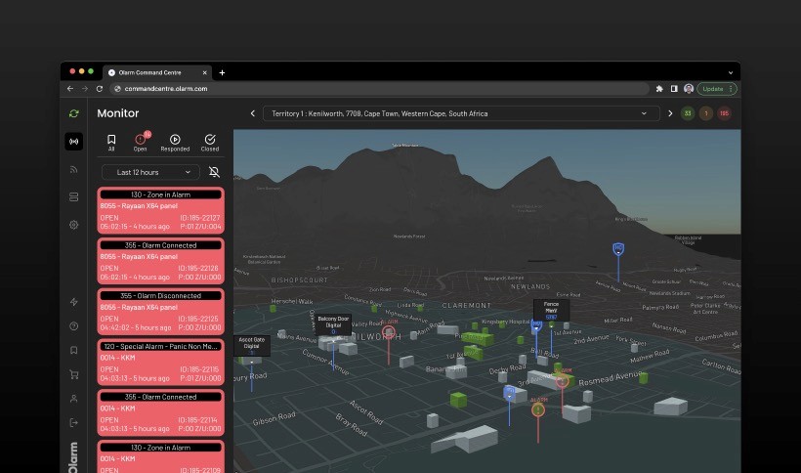Open the live monitor signal icon in sidebar
Viewport: 801px width, 473px height.
pos(74,142)
